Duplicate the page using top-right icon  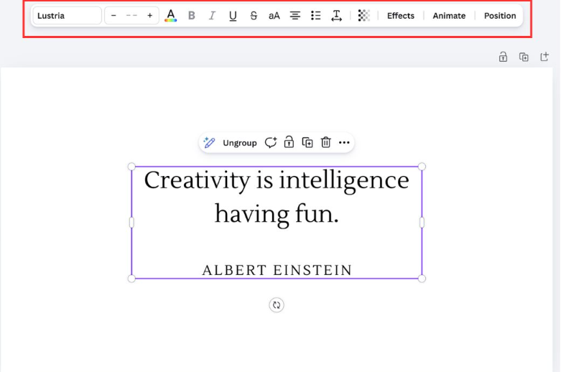pyautogui.click(x=524, y=57)
